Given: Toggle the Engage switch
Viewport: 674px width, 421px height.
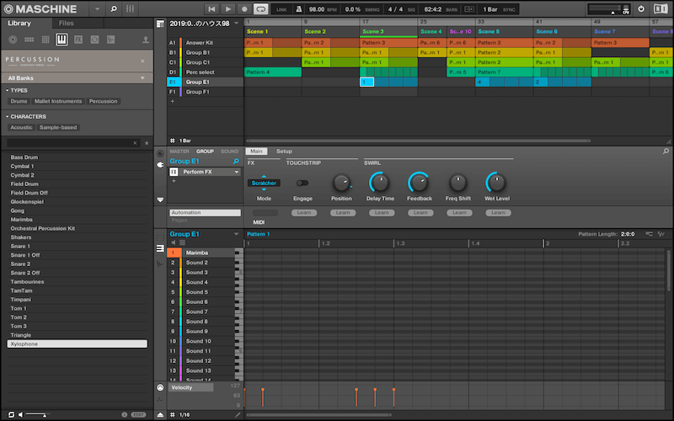Looking at the screenshot, I should click(302, 183).
